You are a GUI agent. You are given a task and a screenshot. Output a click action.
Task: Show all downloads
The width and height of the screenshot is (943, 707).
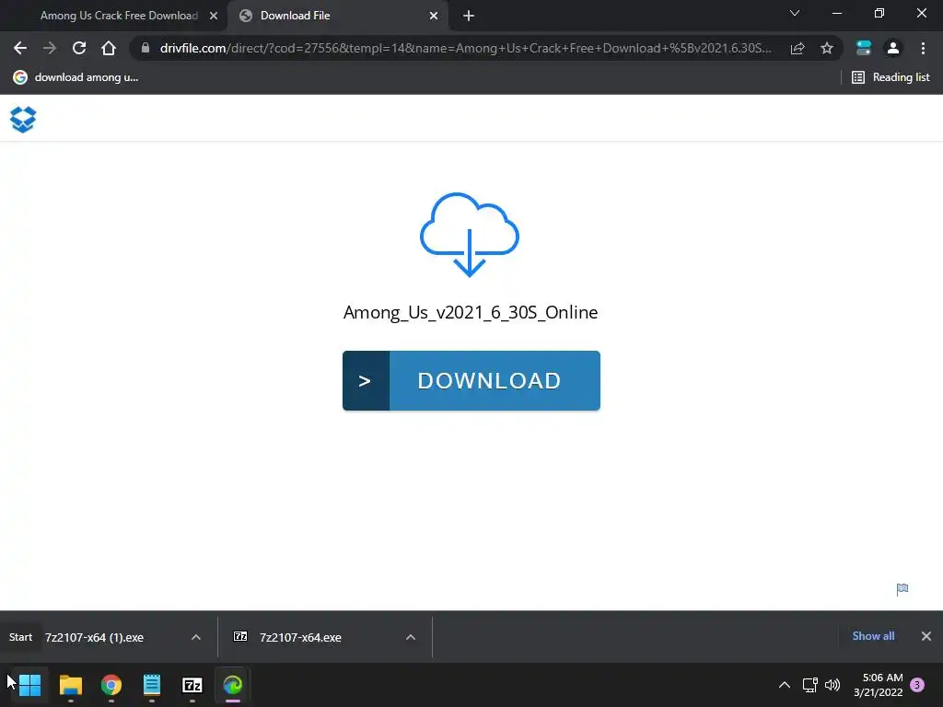(873, 636)
